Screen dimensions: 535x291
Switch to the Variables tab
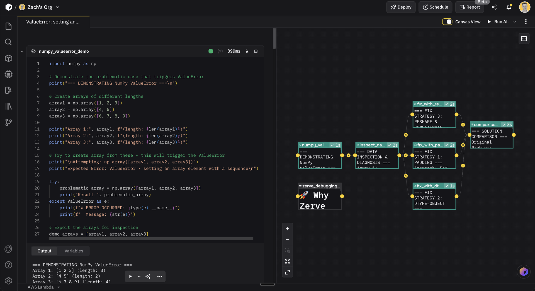(x=74, y=251)
